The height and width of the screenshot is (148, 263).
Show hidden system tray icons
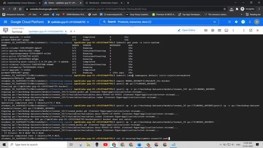coord(221,144)
